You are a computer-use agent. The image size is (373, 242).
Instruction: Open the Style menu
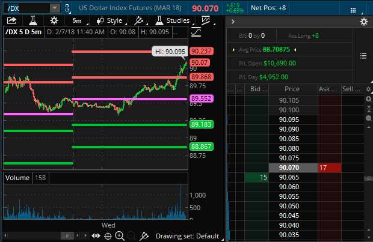tap(109, 20)
